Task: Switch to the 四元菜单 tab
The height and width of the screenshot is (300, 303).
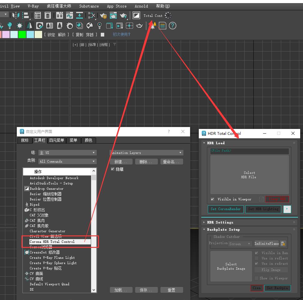Action: click(56, 140)
